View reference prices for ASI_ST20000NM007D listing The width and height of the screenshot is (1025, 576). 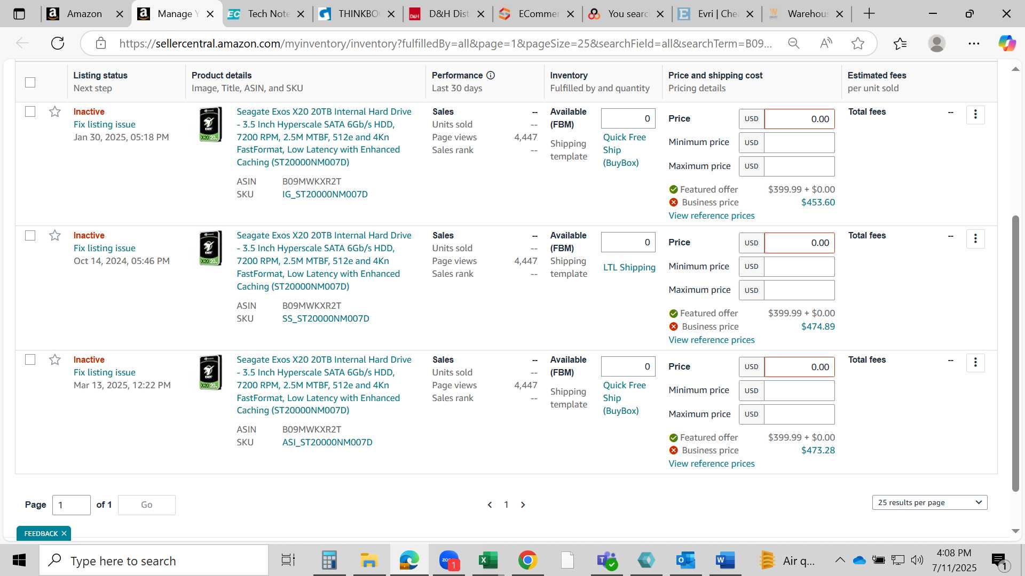(712, 463)
